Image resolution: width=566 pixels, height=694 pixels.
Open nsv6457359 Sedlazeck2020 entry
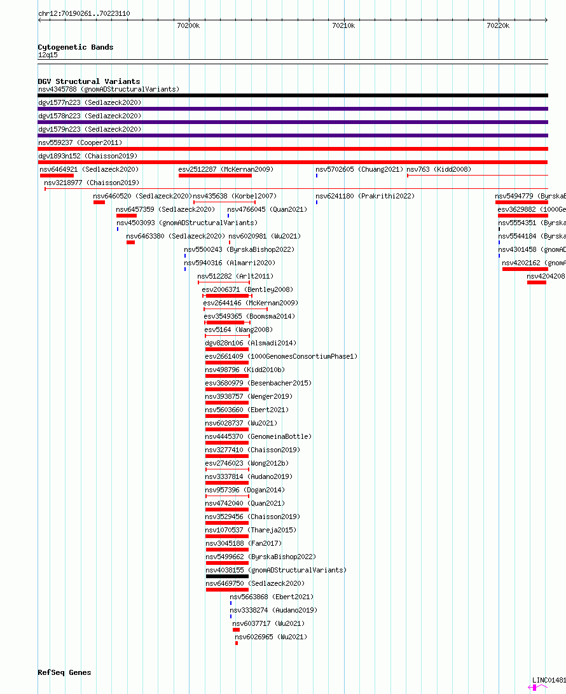[x=165, y=209]
